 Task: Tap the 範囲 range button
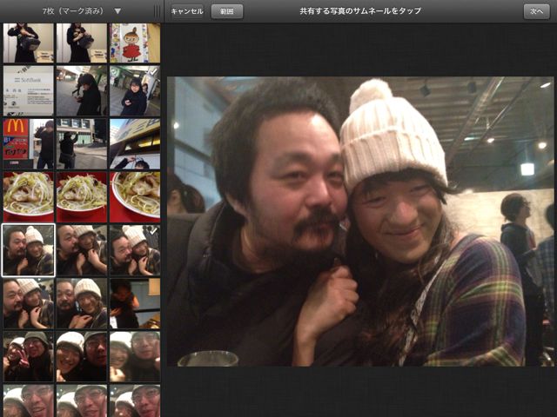pyautogui.click(x=227, y=11)
